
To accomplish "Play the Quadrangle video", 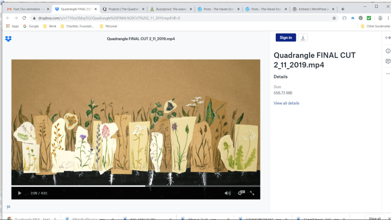I will (x=20, y=194).
